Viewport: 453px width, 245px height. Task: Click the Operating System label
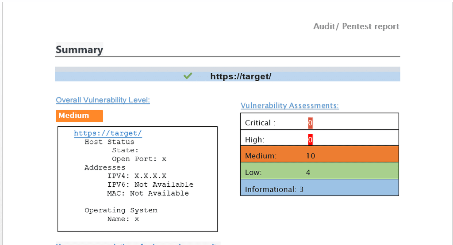click(121, 210)
